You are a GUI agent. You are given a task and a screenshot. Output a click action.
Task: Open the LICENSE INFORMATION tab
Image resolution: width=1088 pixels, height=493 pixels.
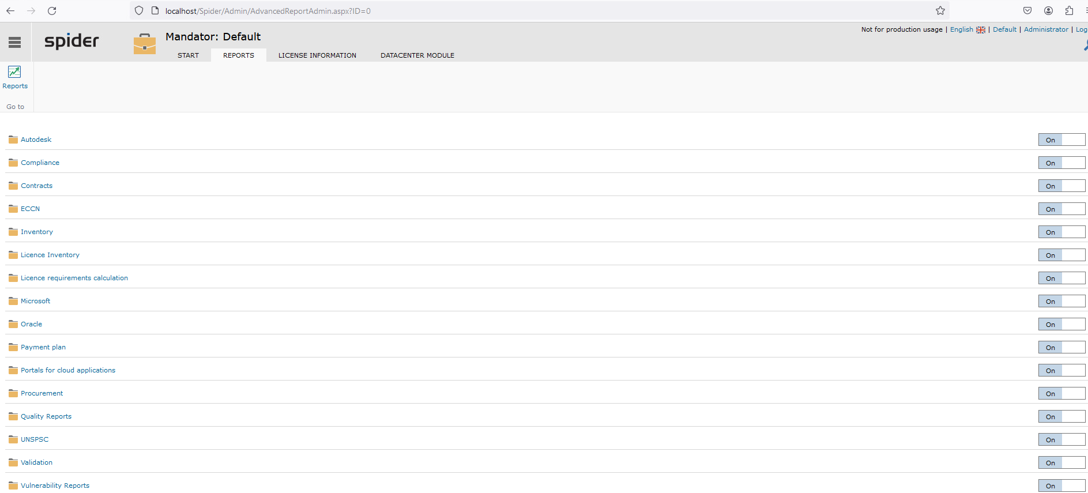pos(317,55)
